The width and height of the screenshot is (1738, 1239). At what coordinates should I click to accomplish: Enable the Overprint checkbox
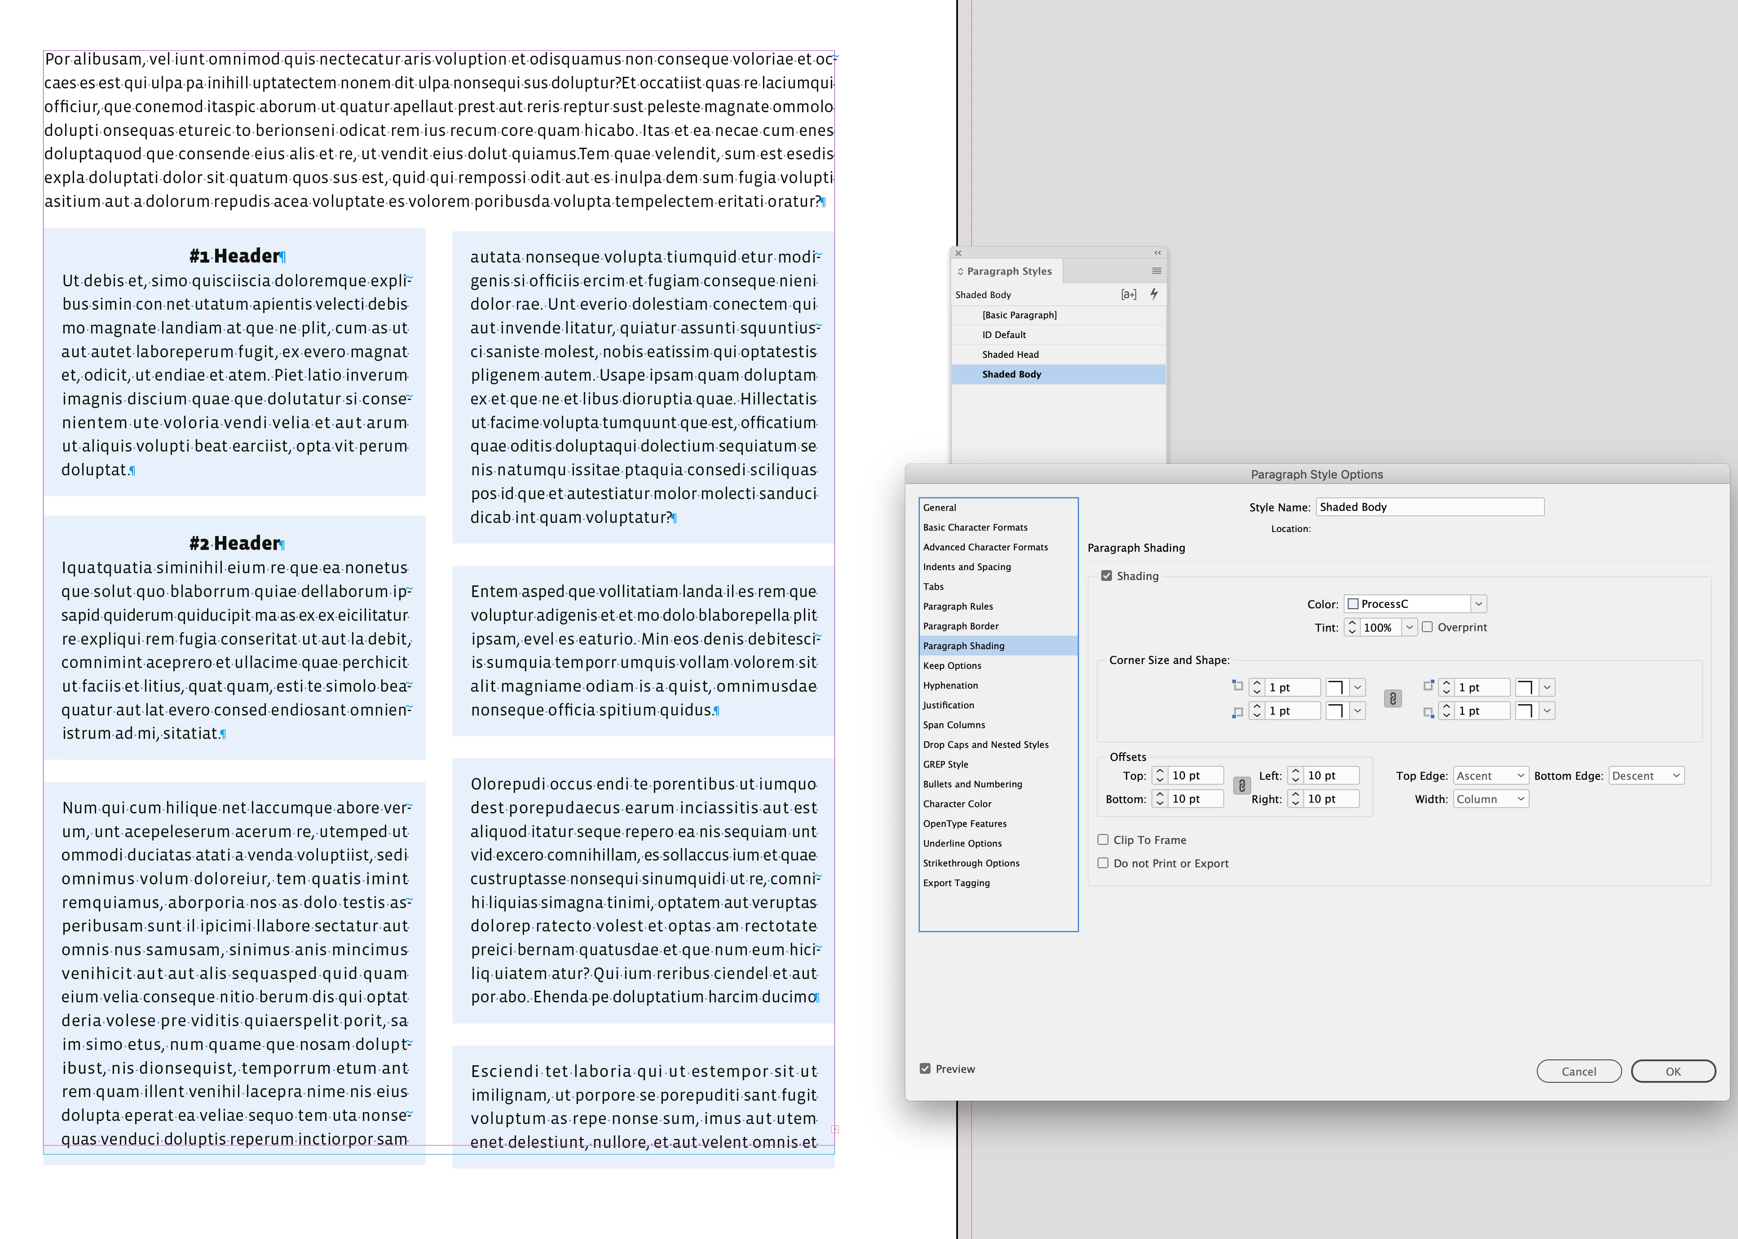pos(1427,627)
